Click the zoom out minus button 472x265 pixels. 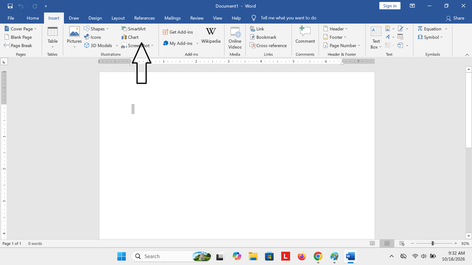pos(413,243)
